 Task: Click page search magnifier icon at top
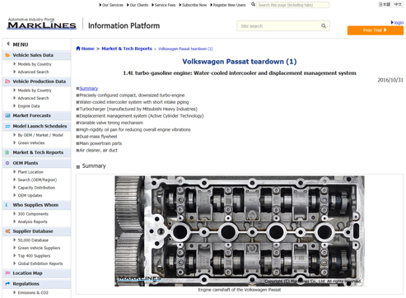coord(253,4)
